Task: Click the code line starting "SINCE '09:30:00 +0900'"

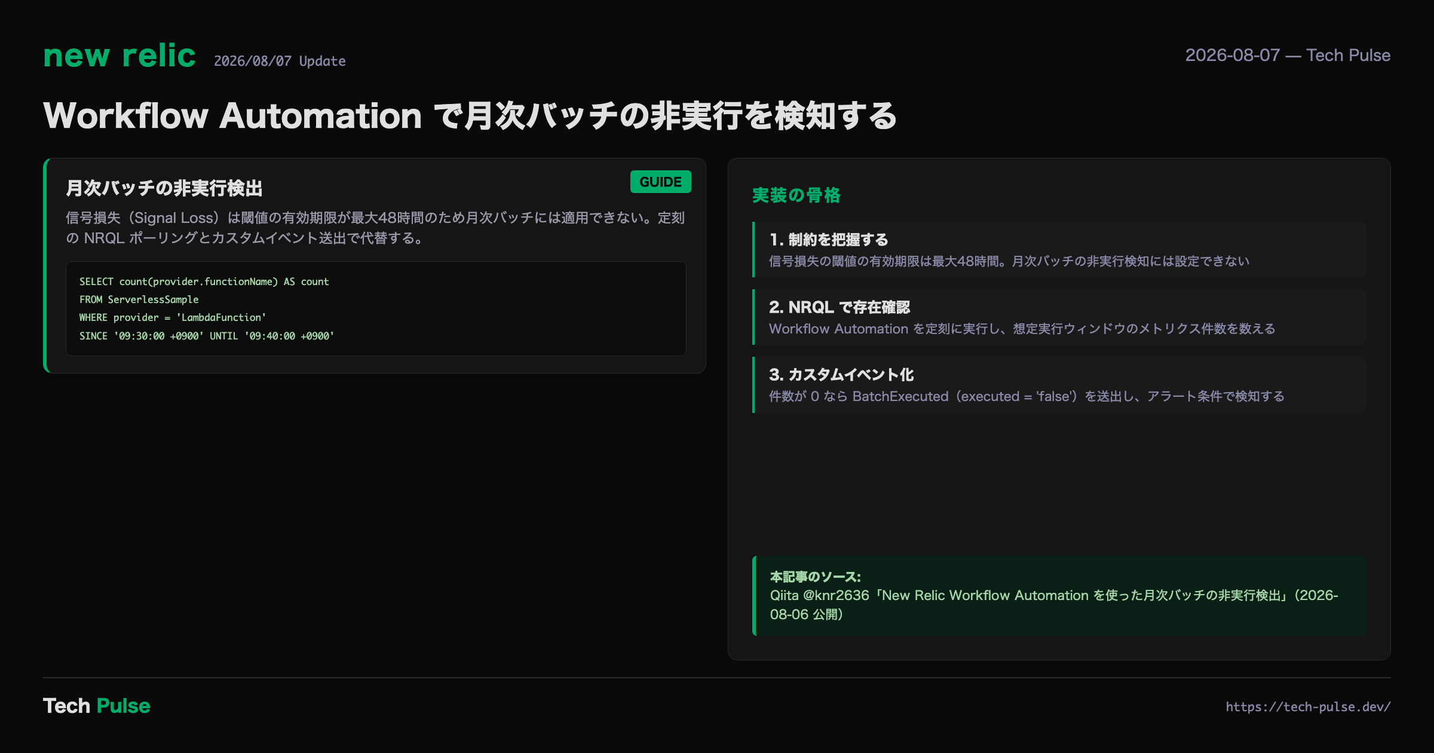Action: [207, 336]
